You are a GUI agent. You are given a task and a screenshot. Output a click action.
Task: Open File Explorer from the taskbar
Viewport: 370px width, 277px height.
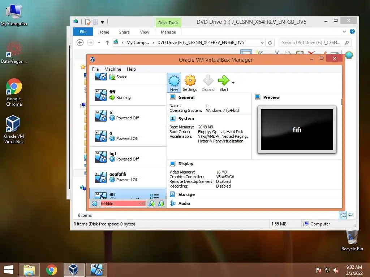pyautogui.click(x=29, y=270)
